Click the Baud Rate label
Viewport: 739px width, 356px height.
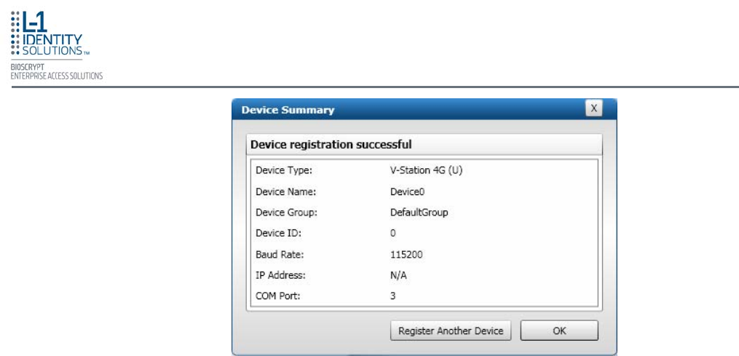[279, 255]
